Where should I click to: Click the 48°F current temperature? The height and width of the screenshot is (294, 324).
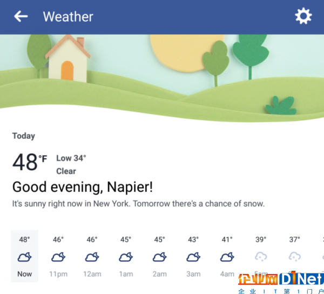tap(30, 162)
